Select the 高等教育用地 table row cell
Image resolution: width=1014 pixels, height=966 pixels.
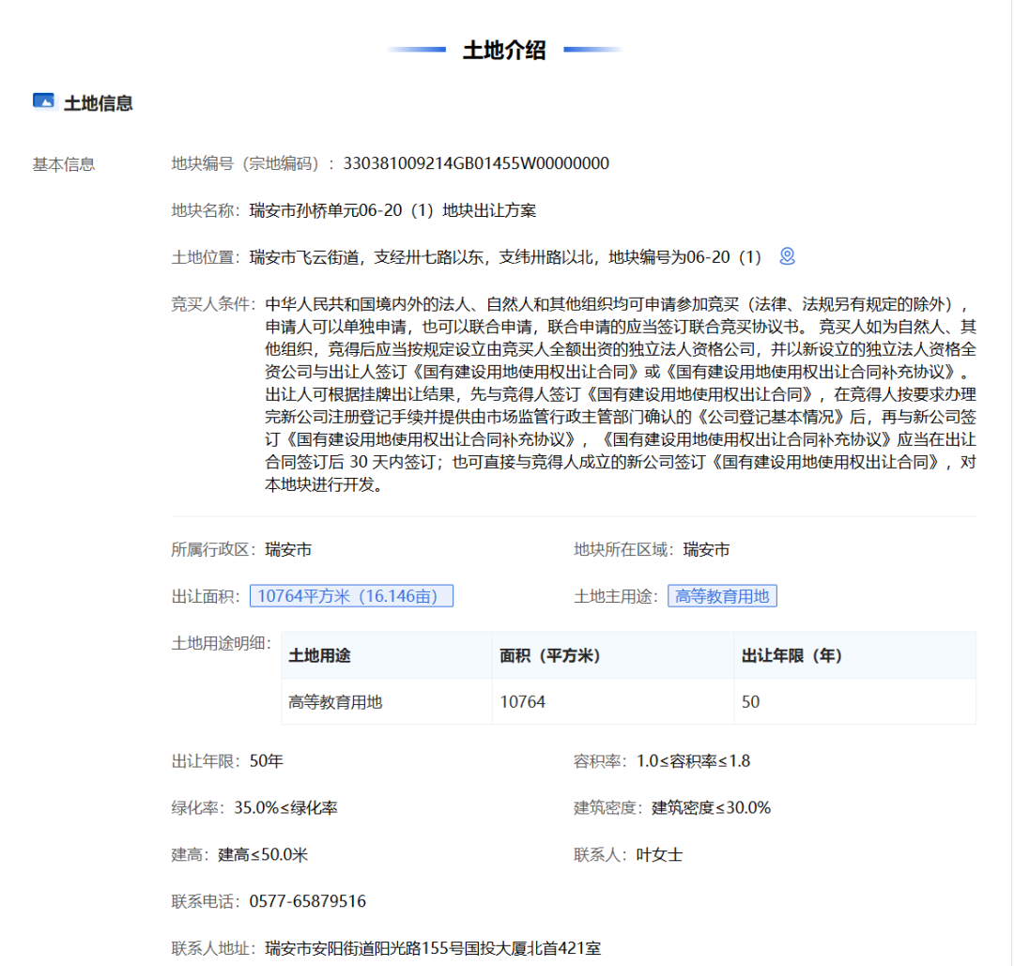point(335,701)
